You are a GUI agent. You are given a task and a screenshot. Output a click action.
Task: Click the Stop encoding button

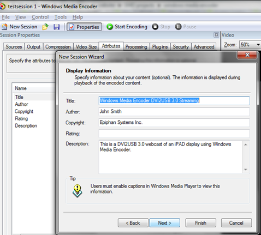pyautogui.click(x=161, y=27)
